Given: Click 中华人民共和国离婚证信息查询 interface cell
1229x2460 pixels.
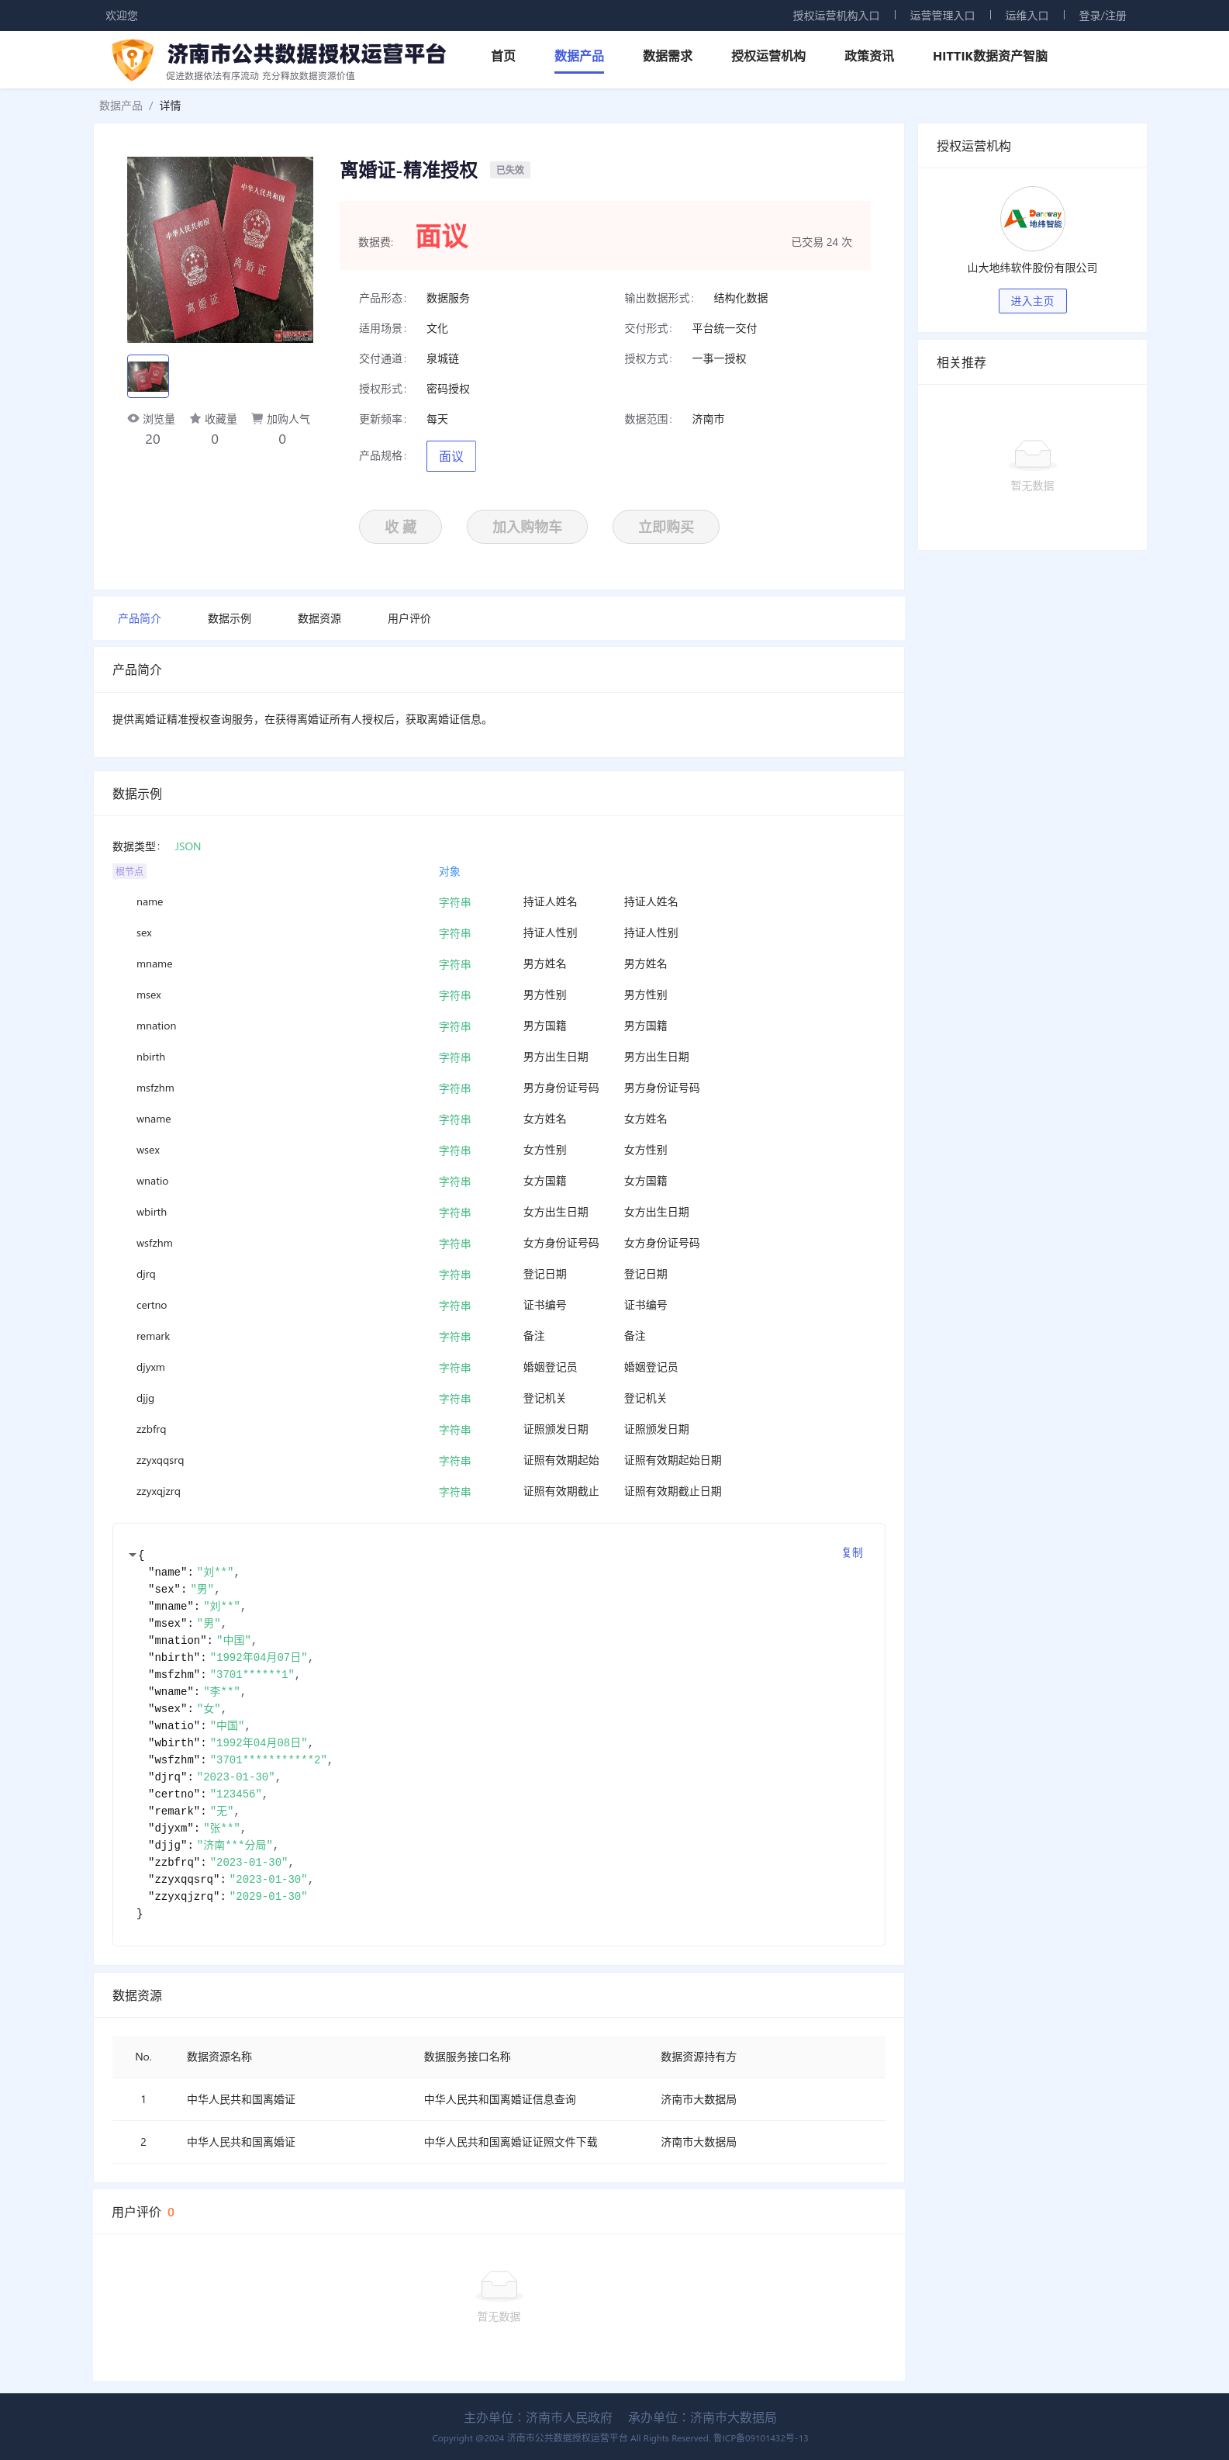Looking at the screenshot, I should point(499,2099).
